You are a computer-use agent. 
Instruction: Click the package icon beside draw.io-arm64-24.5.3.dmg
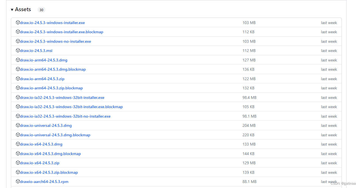pos(18,60)
